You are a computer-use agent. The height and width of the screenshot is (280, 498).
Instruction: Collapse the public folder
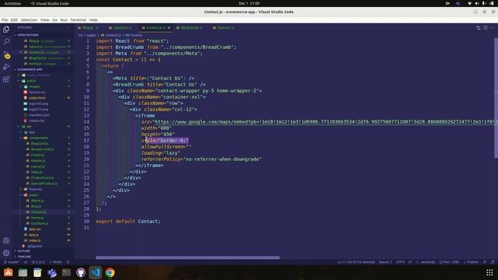[x=31, y=81]
